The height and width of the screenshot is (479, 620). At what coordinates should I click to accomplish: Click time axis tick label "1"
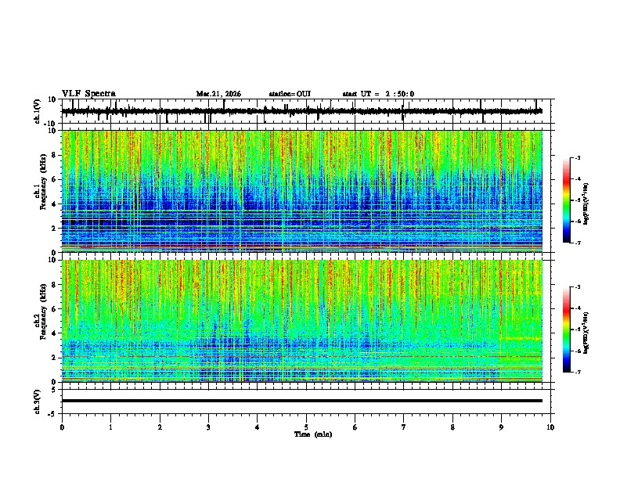click(x=110, y=427)
